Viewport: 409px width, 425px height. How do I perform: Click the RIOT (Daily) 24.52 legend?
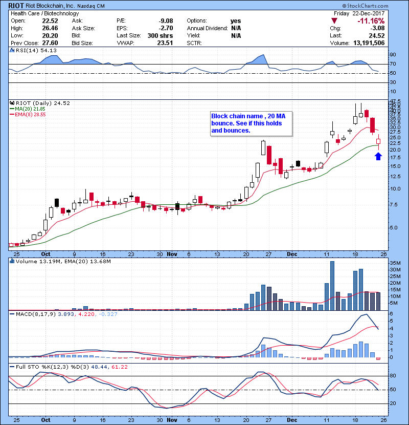[43, 103]
